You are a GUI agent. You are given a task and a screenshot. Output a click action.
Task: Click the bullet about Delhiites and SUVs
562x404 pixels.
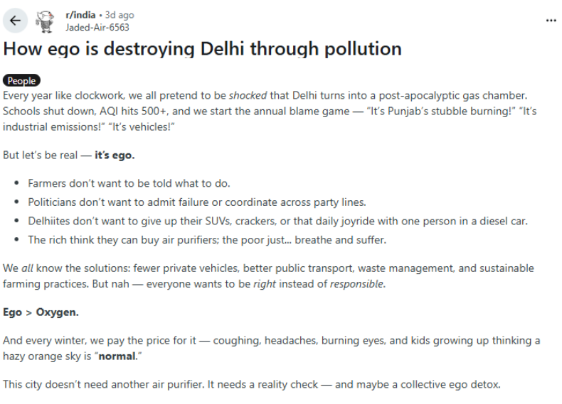pos(277,221)
